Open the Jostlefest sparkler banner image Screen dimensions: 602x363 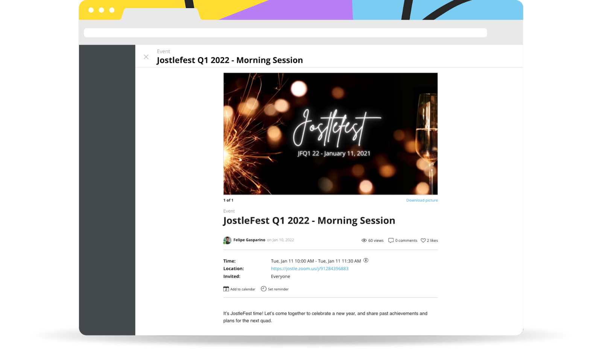click(330, 134)
